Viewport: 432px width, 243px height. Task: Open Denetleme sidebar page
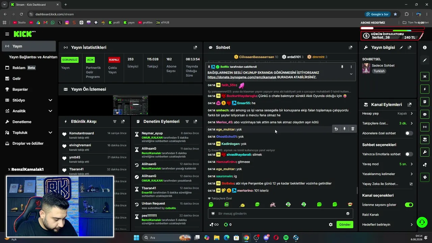[x=29, y=122]
